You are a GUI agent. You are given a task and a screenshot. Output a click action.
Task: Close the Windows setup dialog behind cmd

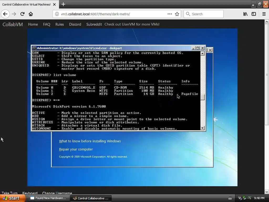pos(210,50)
